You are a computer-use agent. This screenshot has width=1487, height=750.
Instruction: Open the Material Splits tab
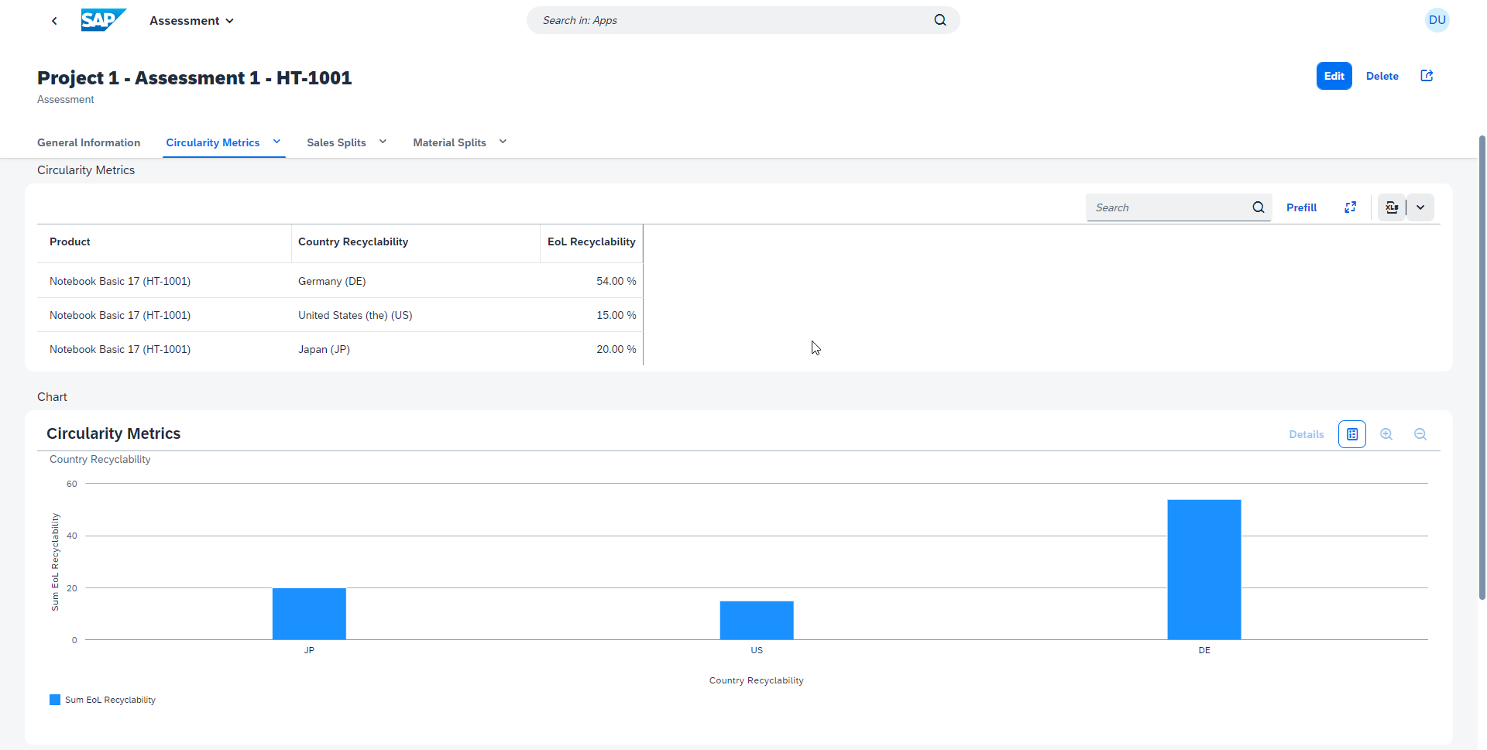click(x=449, y=142)
